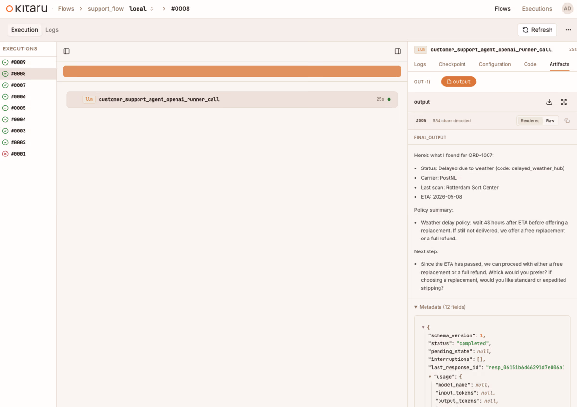577x407 pixels.
Task: Click the EXECUTIONS sidebar heading
Action: pos(20,49)
